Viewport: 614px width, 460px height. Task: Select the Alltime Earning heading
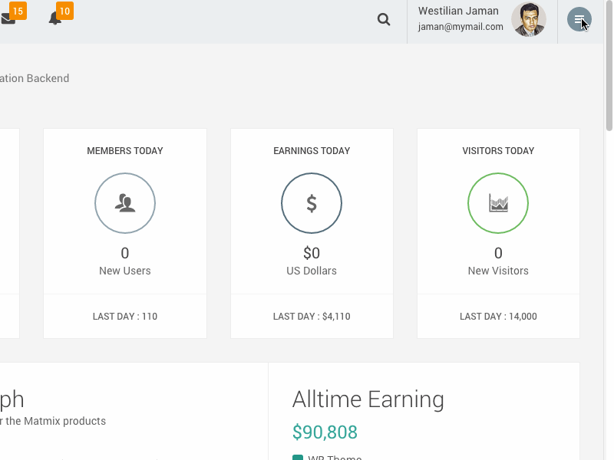tap(369, 399)
